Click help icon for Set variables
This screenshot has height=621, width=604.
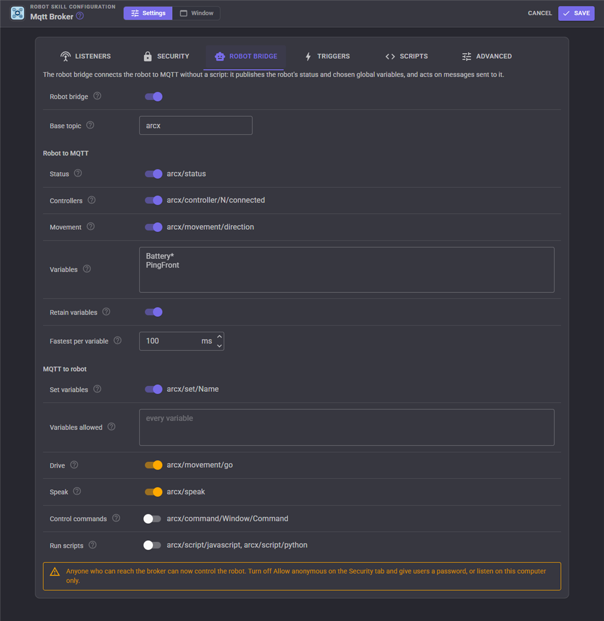coord(97,389)
